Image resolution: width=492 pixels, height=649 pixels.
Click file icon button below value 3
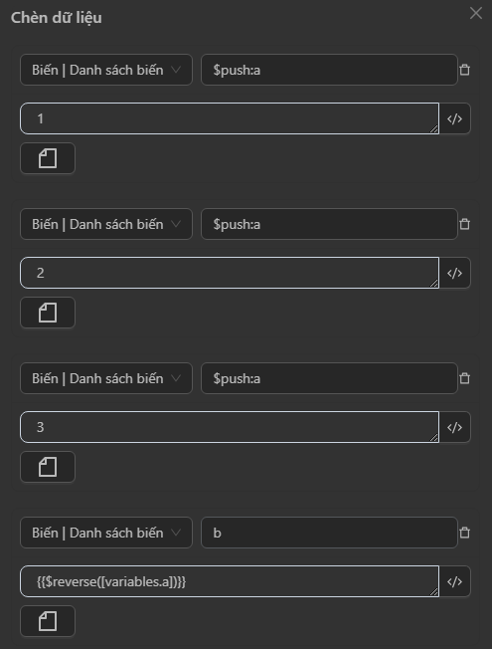[x=48, y=467]
